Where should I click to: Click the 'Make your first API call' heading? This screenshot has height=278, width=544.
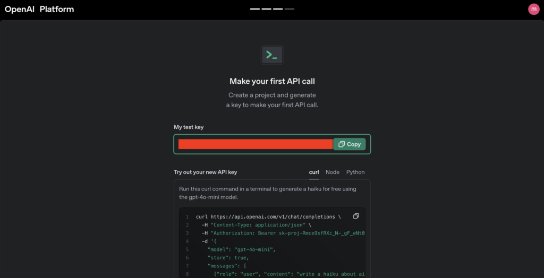(x=272, y=82)
